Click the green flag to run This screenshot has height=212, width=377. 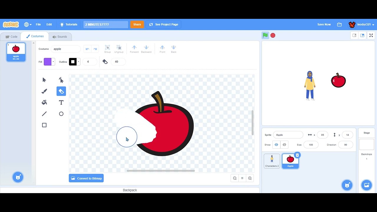[x=265, y=35]
